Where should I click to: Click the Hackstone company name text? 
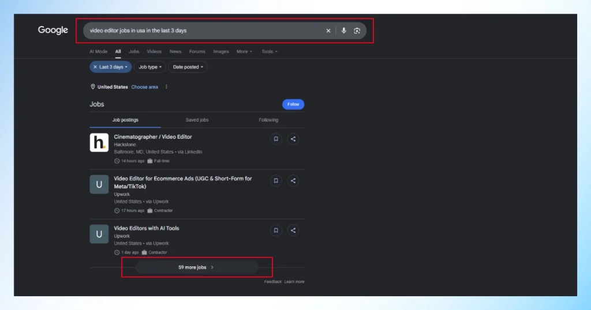(125, 145)
